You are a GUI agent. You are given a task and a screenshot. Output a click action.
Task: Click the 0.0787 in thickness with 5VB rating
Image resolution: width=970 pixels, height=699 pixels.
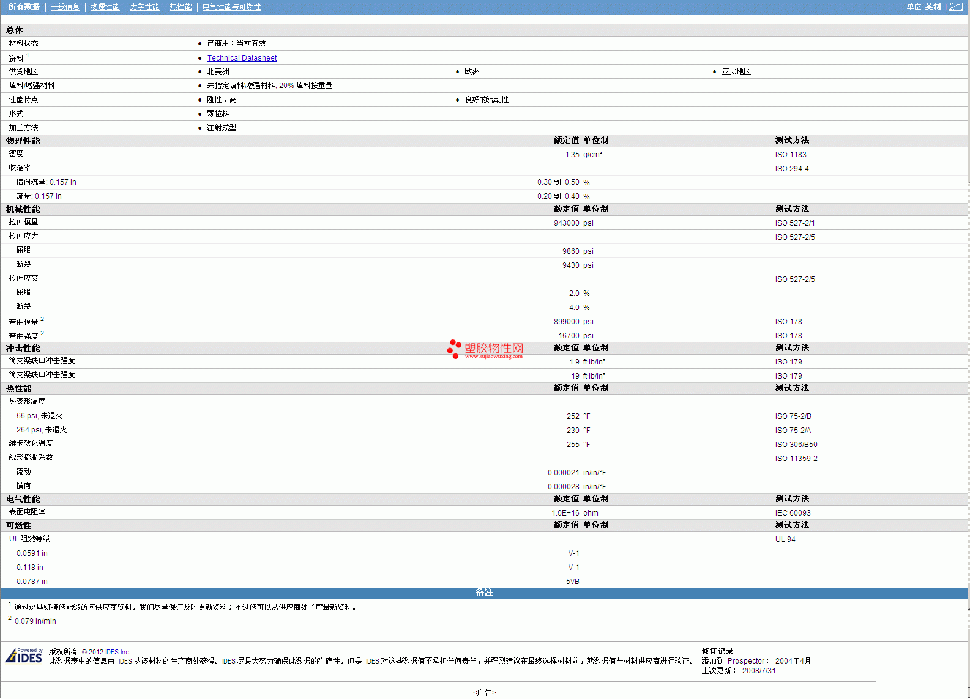click(x=32, y=582)
